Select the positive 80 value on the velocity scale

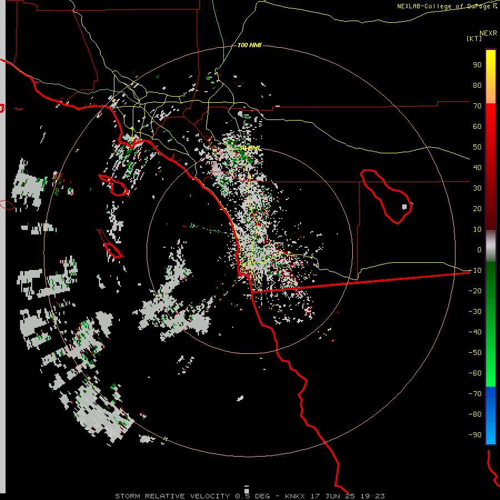(477, 85)
